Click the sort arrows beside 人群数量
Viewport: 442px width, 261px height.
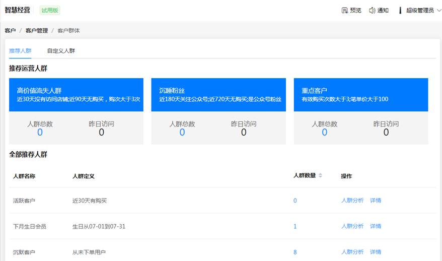pos(320,175)
